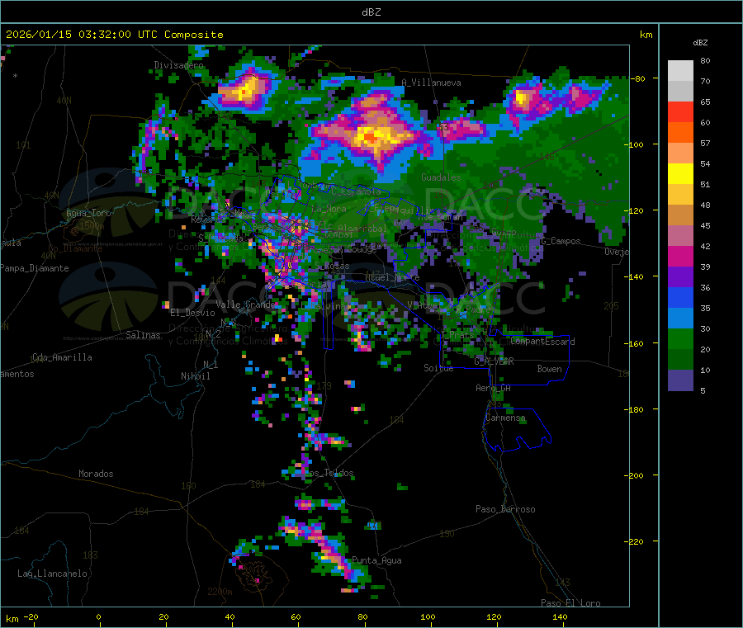Image resolution: width=743 pixels, height=628 pixels.
Task: Click the 'G_Campos' map label
Action: coord(561,241)
